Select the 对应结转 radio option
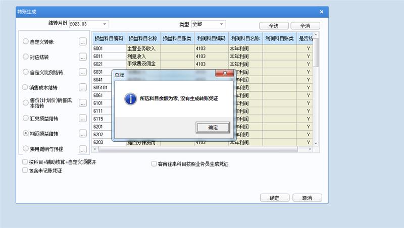This screenshot has height=228, width=404. click(x=26, y=57)
